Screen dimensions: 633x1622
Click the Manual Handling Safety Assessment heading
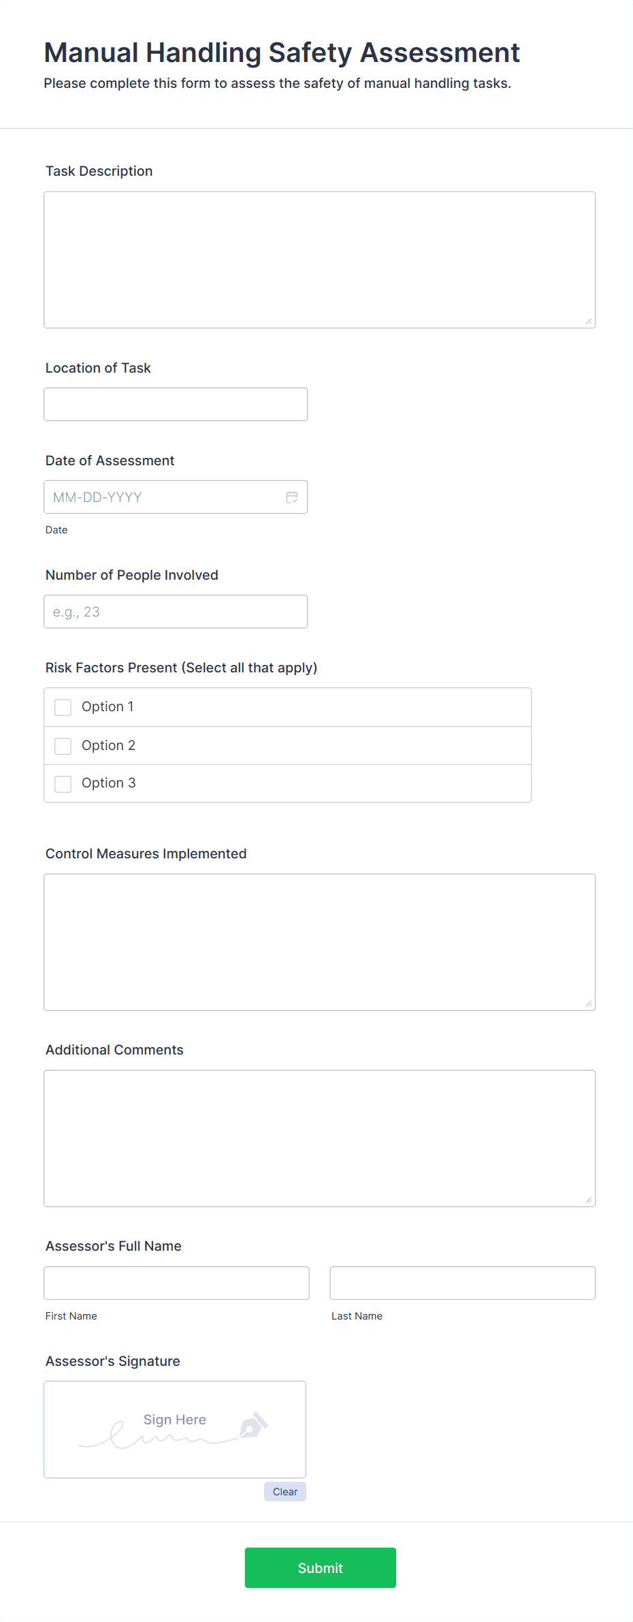282,52
